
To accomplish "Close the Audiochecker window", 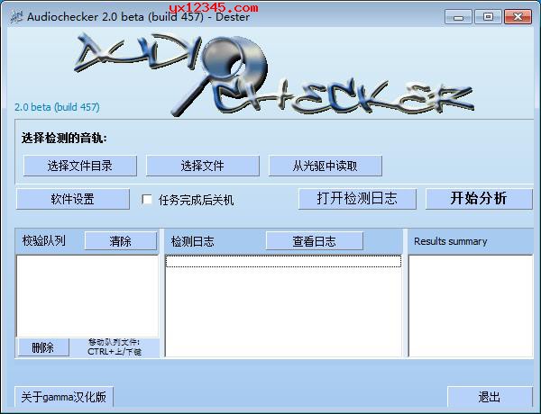I will point(518,17).
